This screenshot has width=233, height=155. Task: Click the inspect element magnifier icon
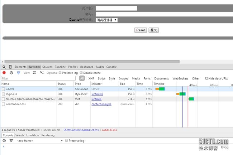pos(4,67)
